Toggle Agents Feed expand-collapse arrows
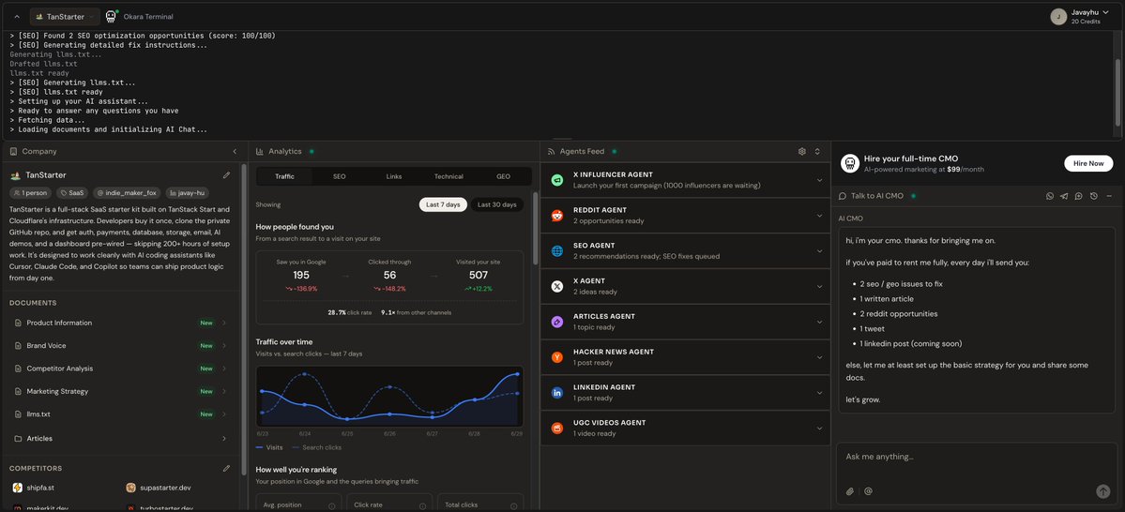1125x512 pixels. 817,151
